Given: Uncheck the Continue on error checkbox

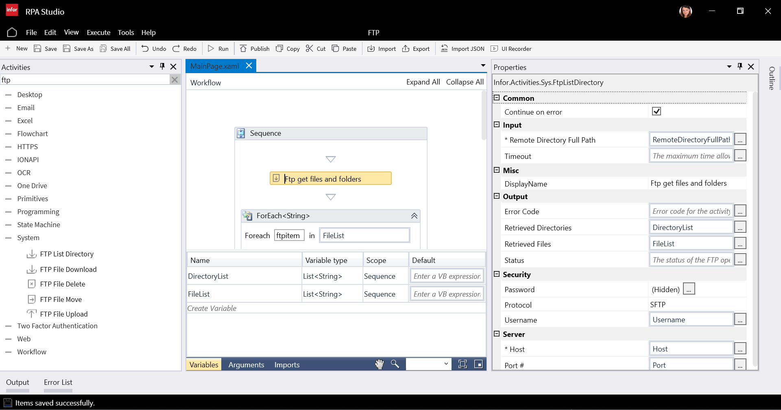Looking at the screenshot, I should click(656, 111).
